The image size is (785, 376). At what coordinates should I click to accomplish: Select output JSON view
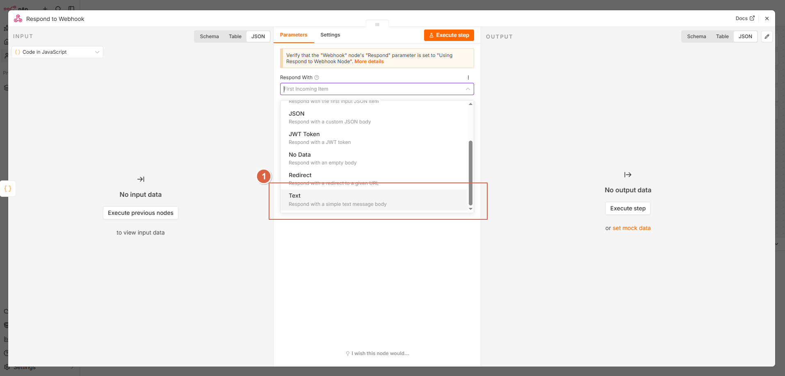tap(745, 36)
